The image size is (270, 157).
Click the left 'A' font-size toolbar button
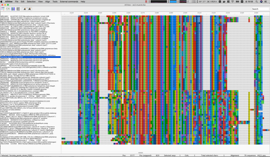(x=25, y=9)
